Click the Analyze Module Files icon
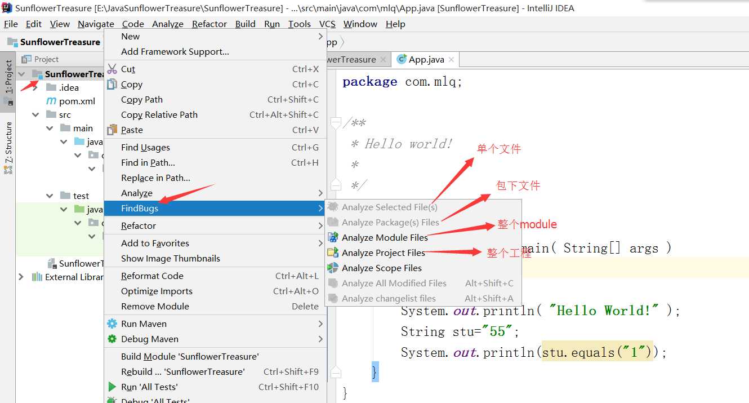 tap(333, 237)
